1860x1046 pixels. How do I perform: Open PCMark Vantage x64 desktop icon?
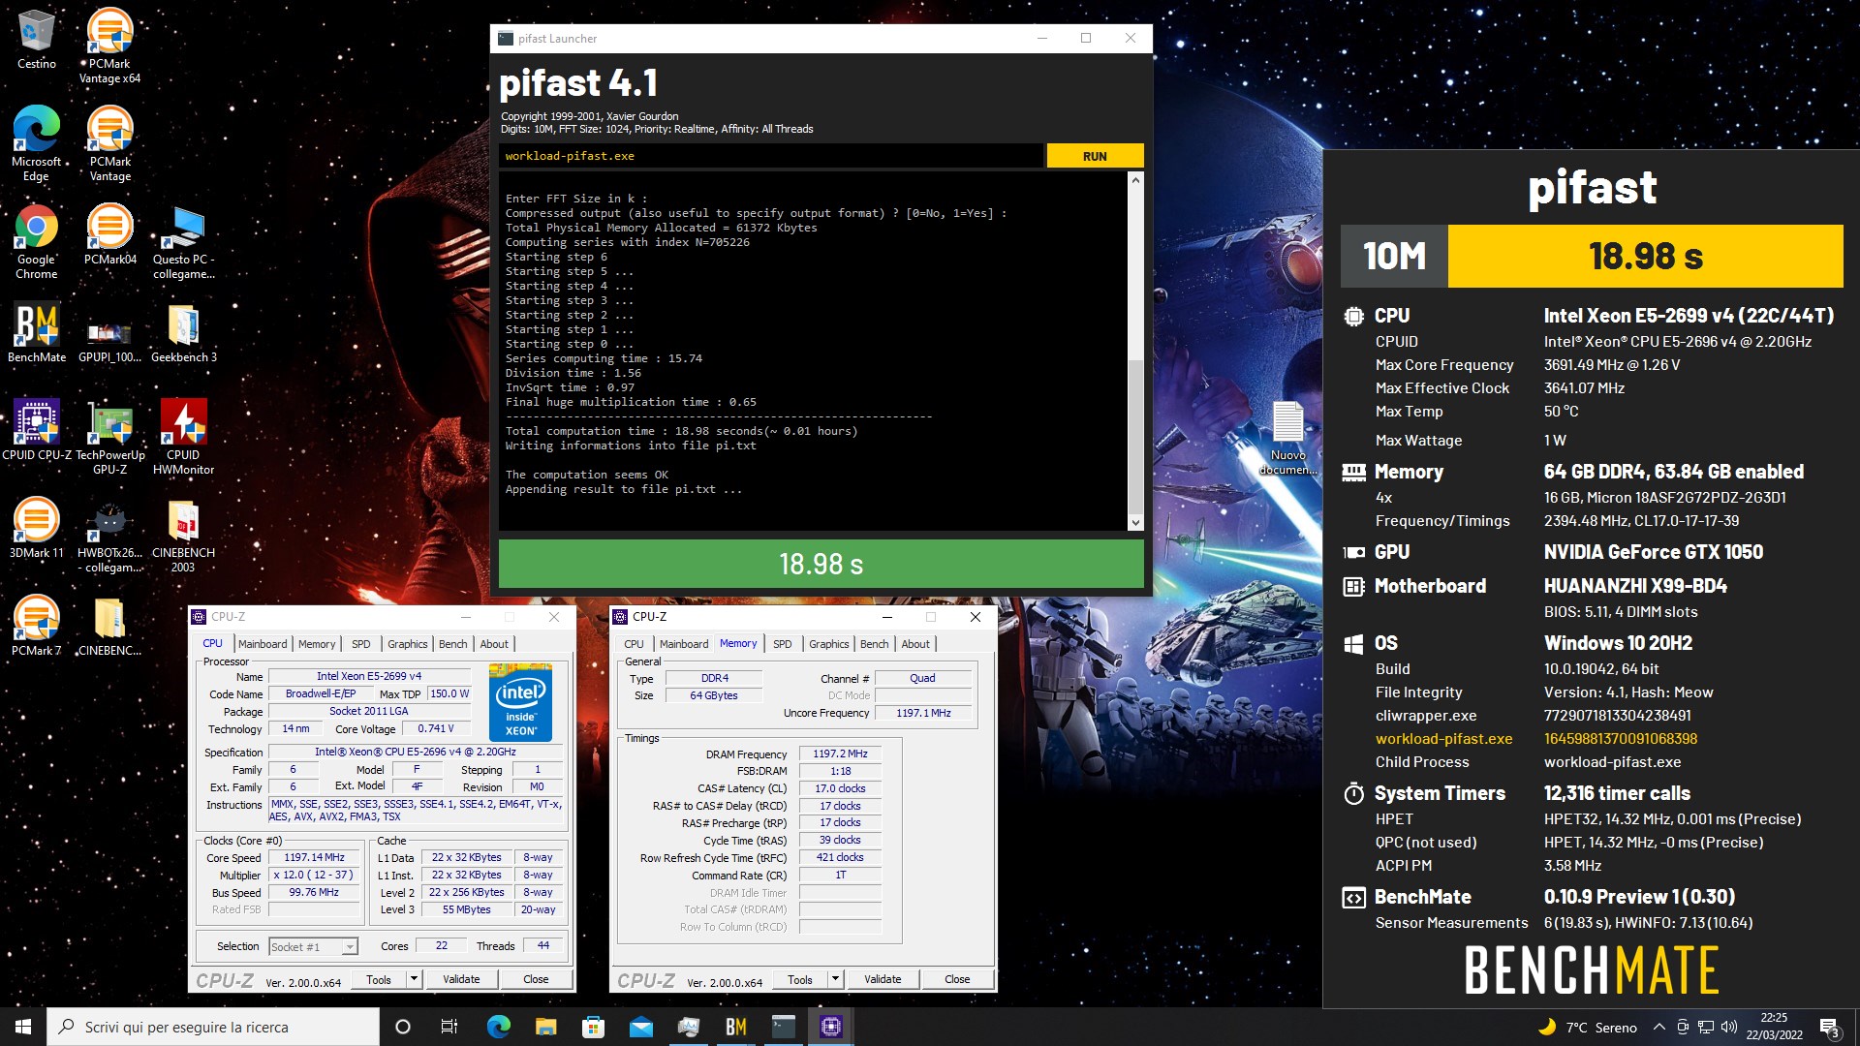[x=109, y=46]
